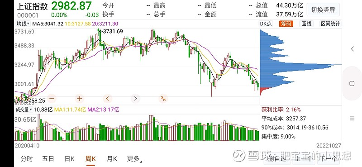Switch to the 月K tab

pos(112,159)
